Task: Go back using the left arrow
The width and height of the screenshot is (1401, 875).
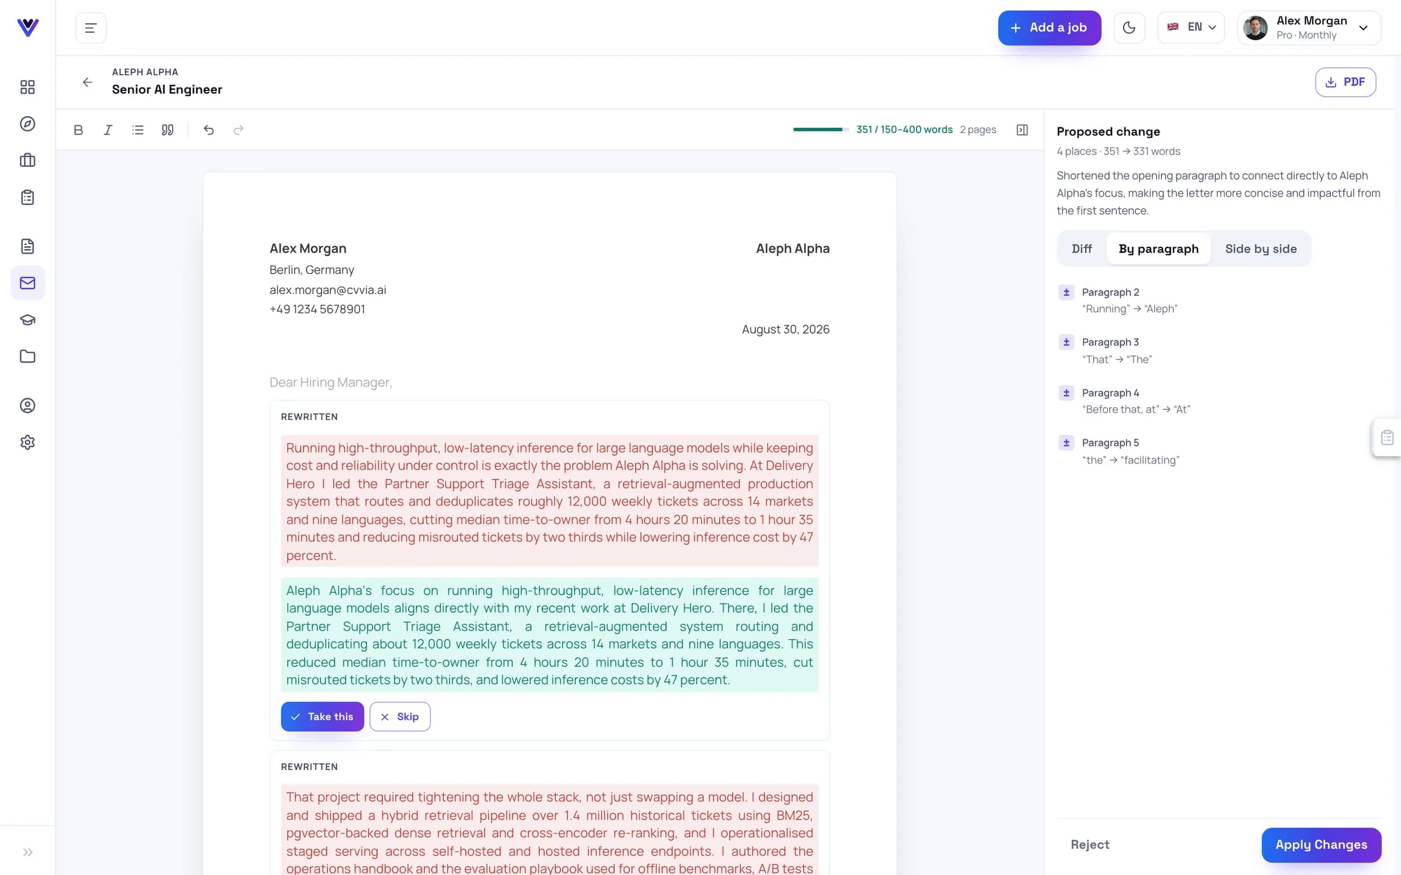Action: tap(87, 82)
